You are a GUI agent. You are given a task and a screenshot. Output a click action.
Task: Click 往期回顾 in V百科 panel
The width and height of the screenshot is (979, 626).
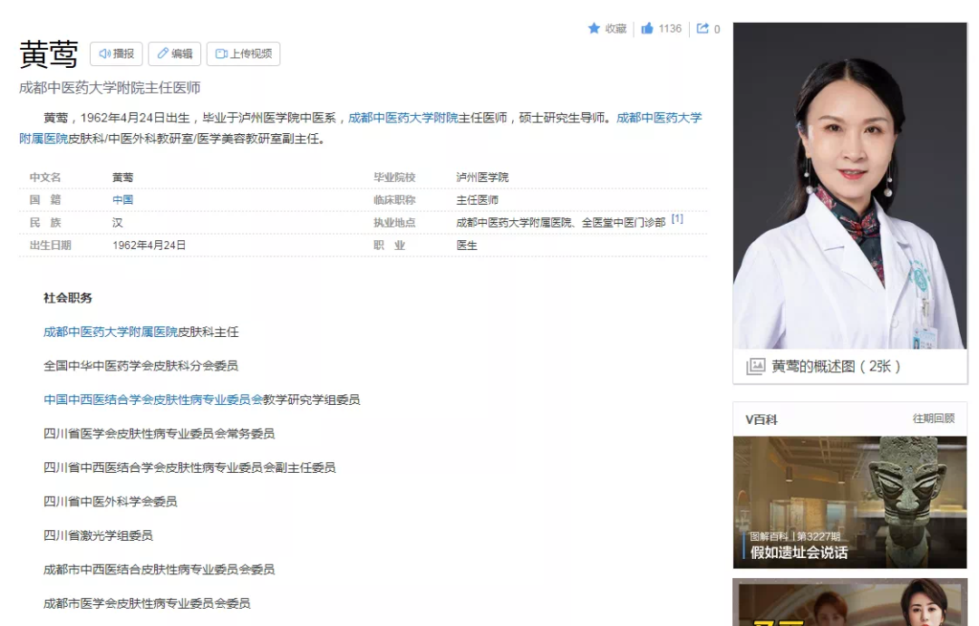(x=934, y=419)
